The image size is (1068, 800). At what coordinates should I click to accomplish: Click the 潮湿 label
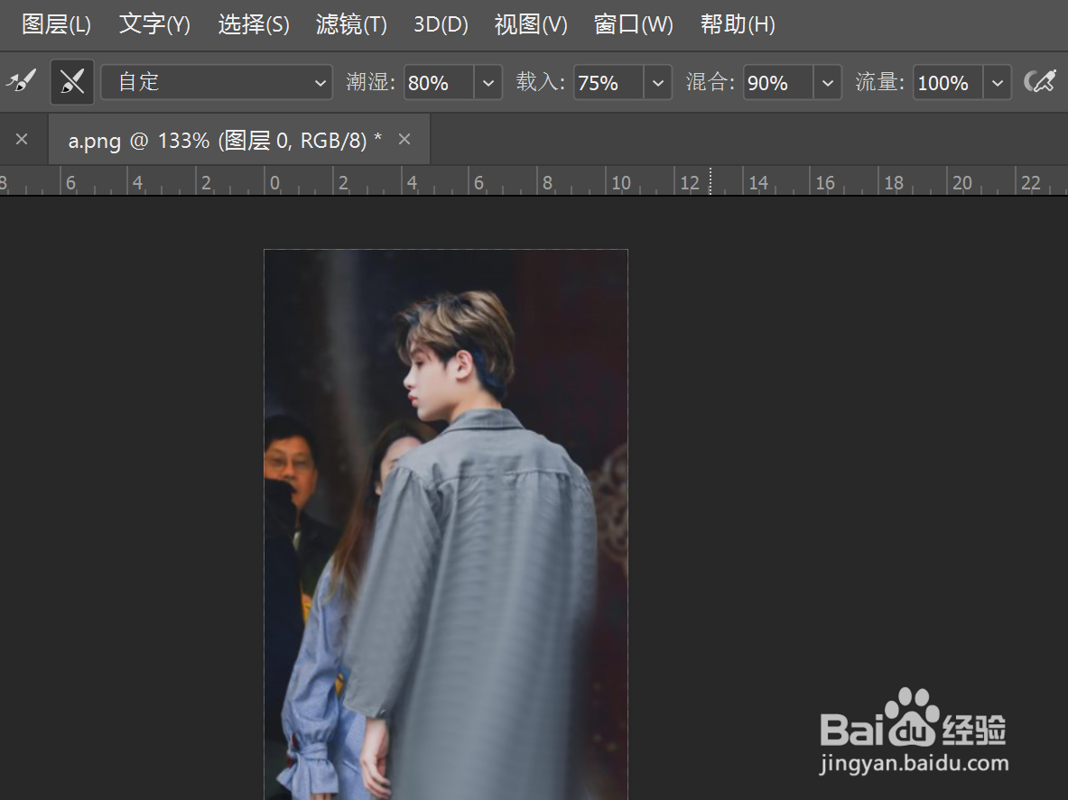[x=370, y=82]
